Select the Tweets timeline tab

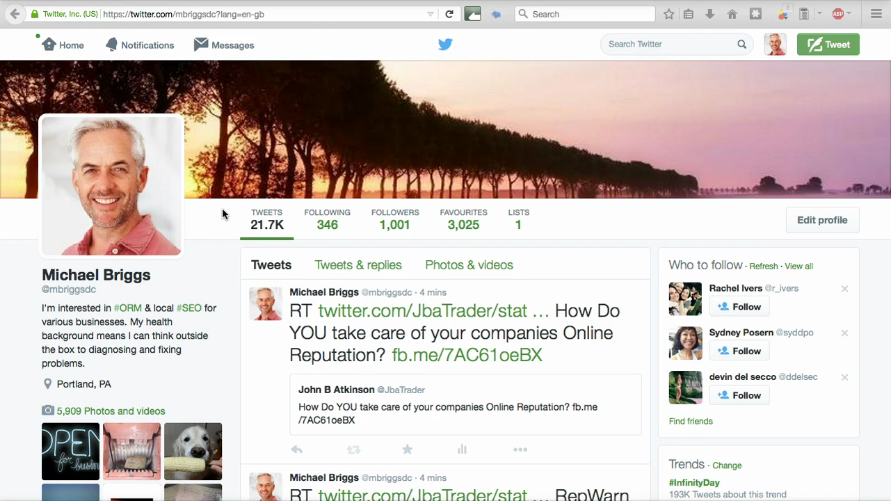271,265
